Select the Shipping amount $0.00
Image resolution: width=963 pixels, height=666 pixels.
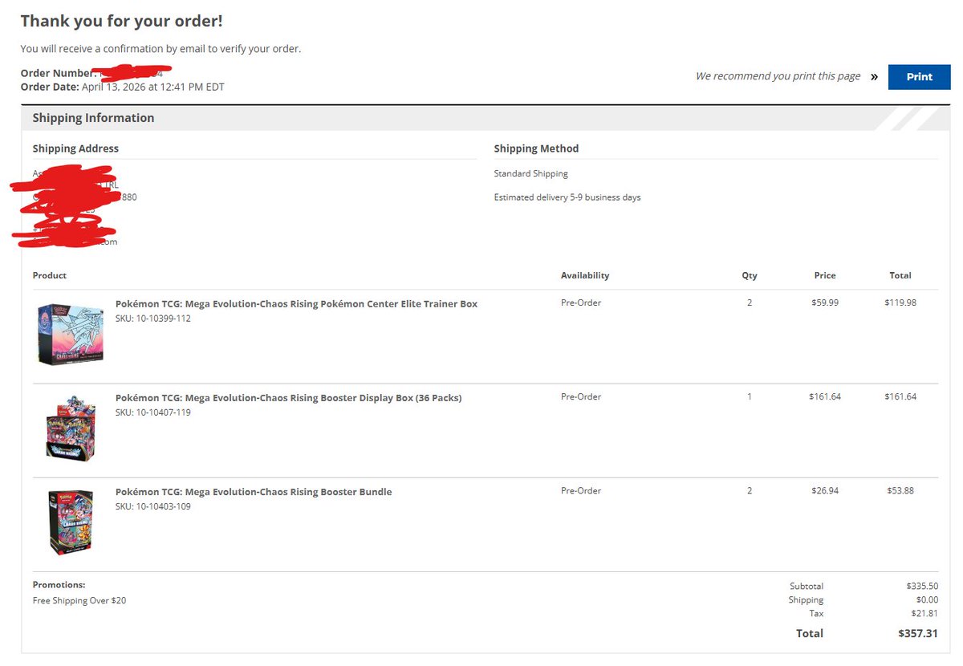point(927,599)
